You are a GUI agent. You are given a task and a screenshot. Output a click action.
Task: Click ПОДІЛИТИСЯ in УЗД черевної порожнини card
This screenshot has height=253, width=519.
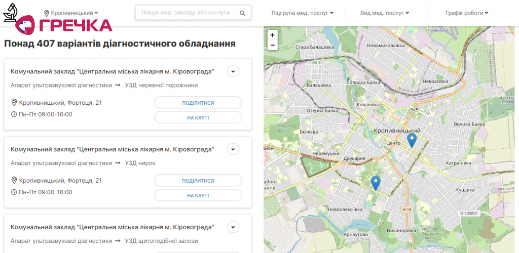(x=198, y=103)
